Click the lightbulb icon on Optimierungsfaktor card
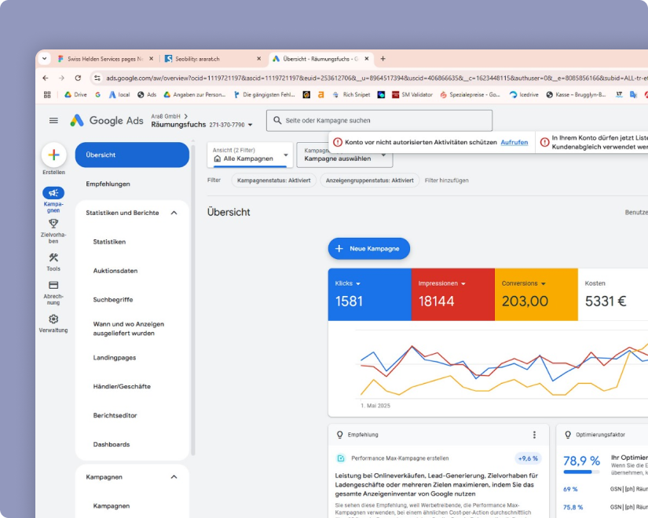The height and width of the screenshot is (518, 648). 568,435
